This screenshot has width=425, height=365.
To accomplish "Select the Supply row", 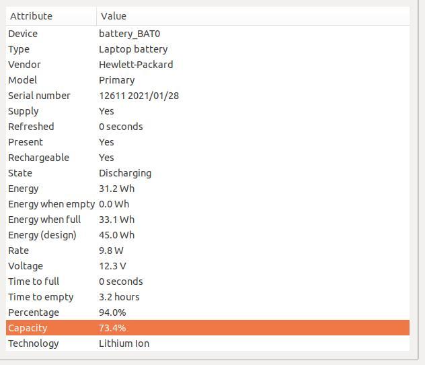I will point(208,111).
